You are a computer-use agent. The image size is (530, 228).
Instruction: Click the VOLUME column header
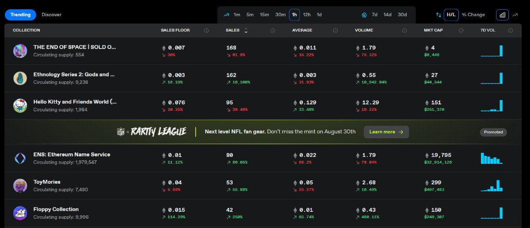[x=364, y=30]
